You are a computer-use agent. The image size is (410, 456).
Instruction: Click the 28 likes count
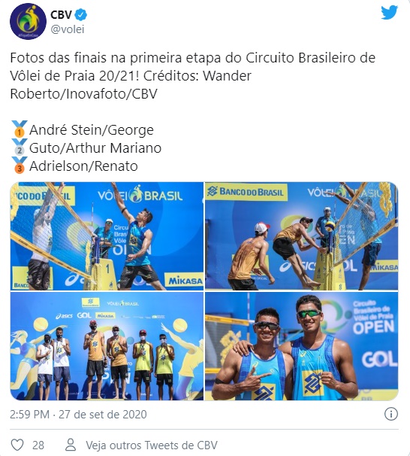(38, 445)
